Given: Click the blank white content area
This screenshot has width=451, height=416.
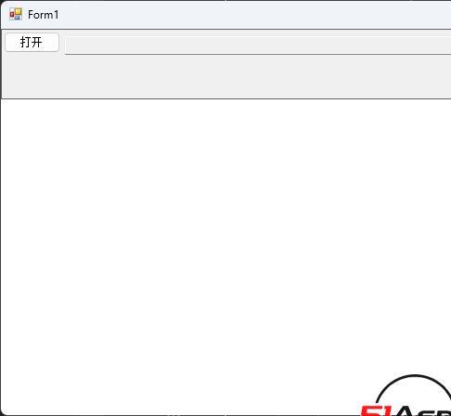Looking at the screenshot, I should pyautogui.click(x=225, y=235).
